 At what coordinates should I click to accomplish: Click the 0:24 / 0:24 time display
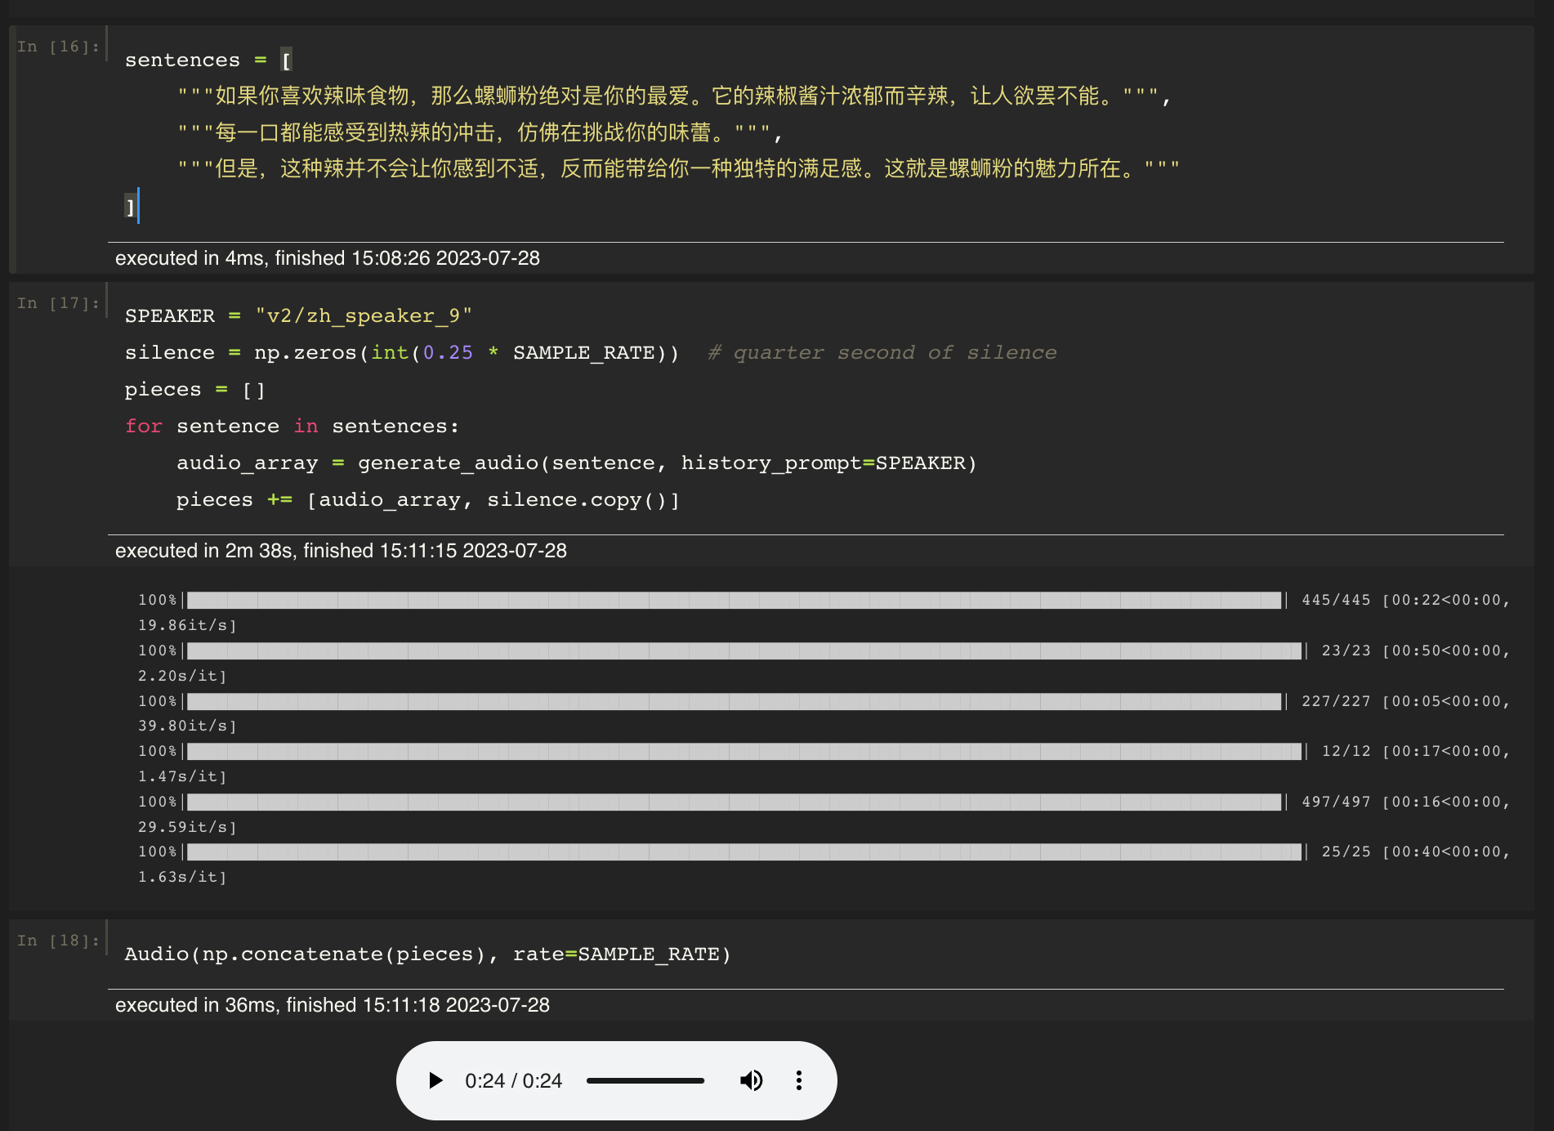pyautogui.click(x=514, y=1080)
